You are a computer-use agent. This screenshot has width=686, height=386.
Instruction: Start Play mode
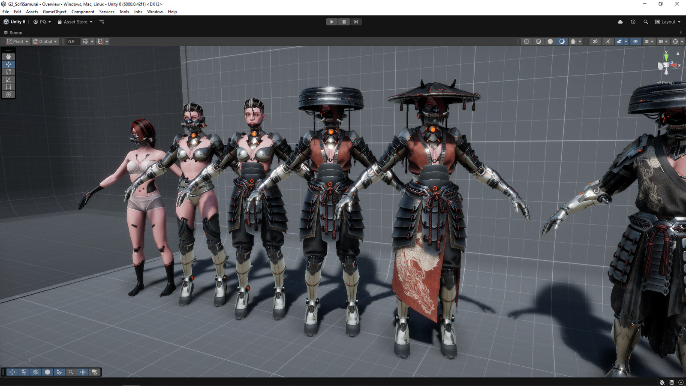[332, 22]
